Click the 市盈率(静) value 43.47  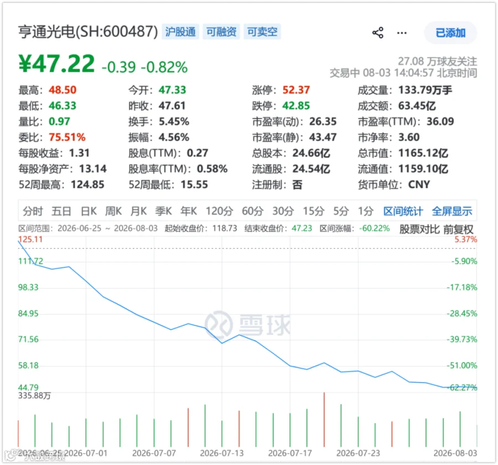click(323, 138)
